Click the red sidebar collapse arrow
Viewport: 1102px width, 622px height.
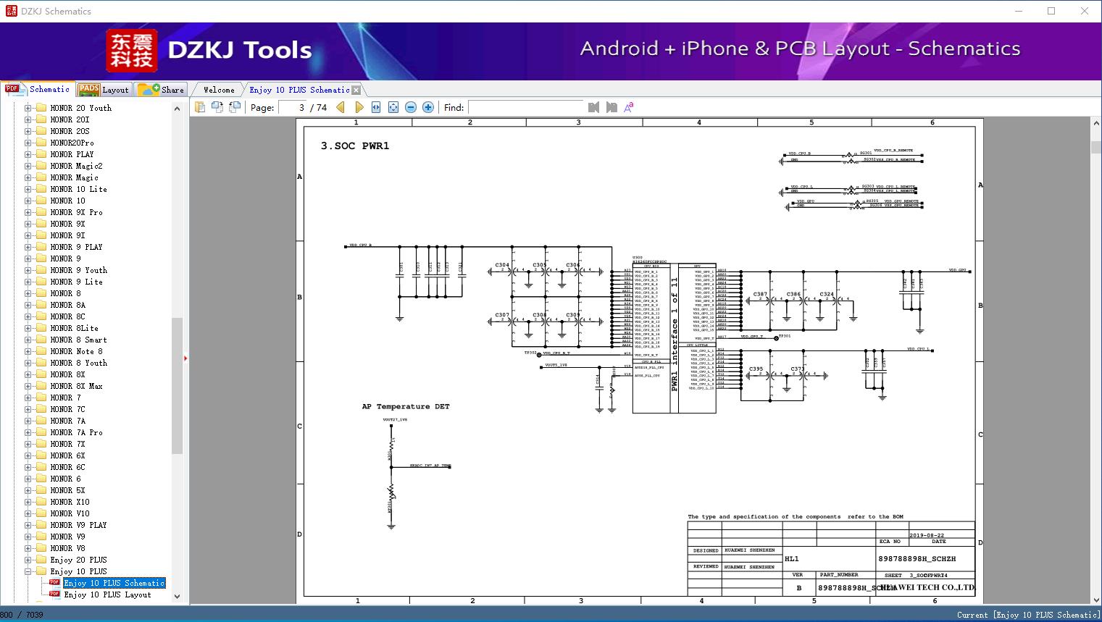pos(185,358)
